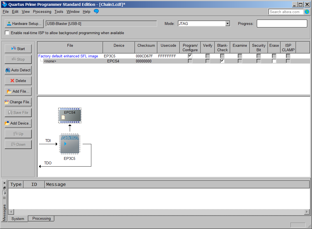Click the Device column header

point(119,47)
